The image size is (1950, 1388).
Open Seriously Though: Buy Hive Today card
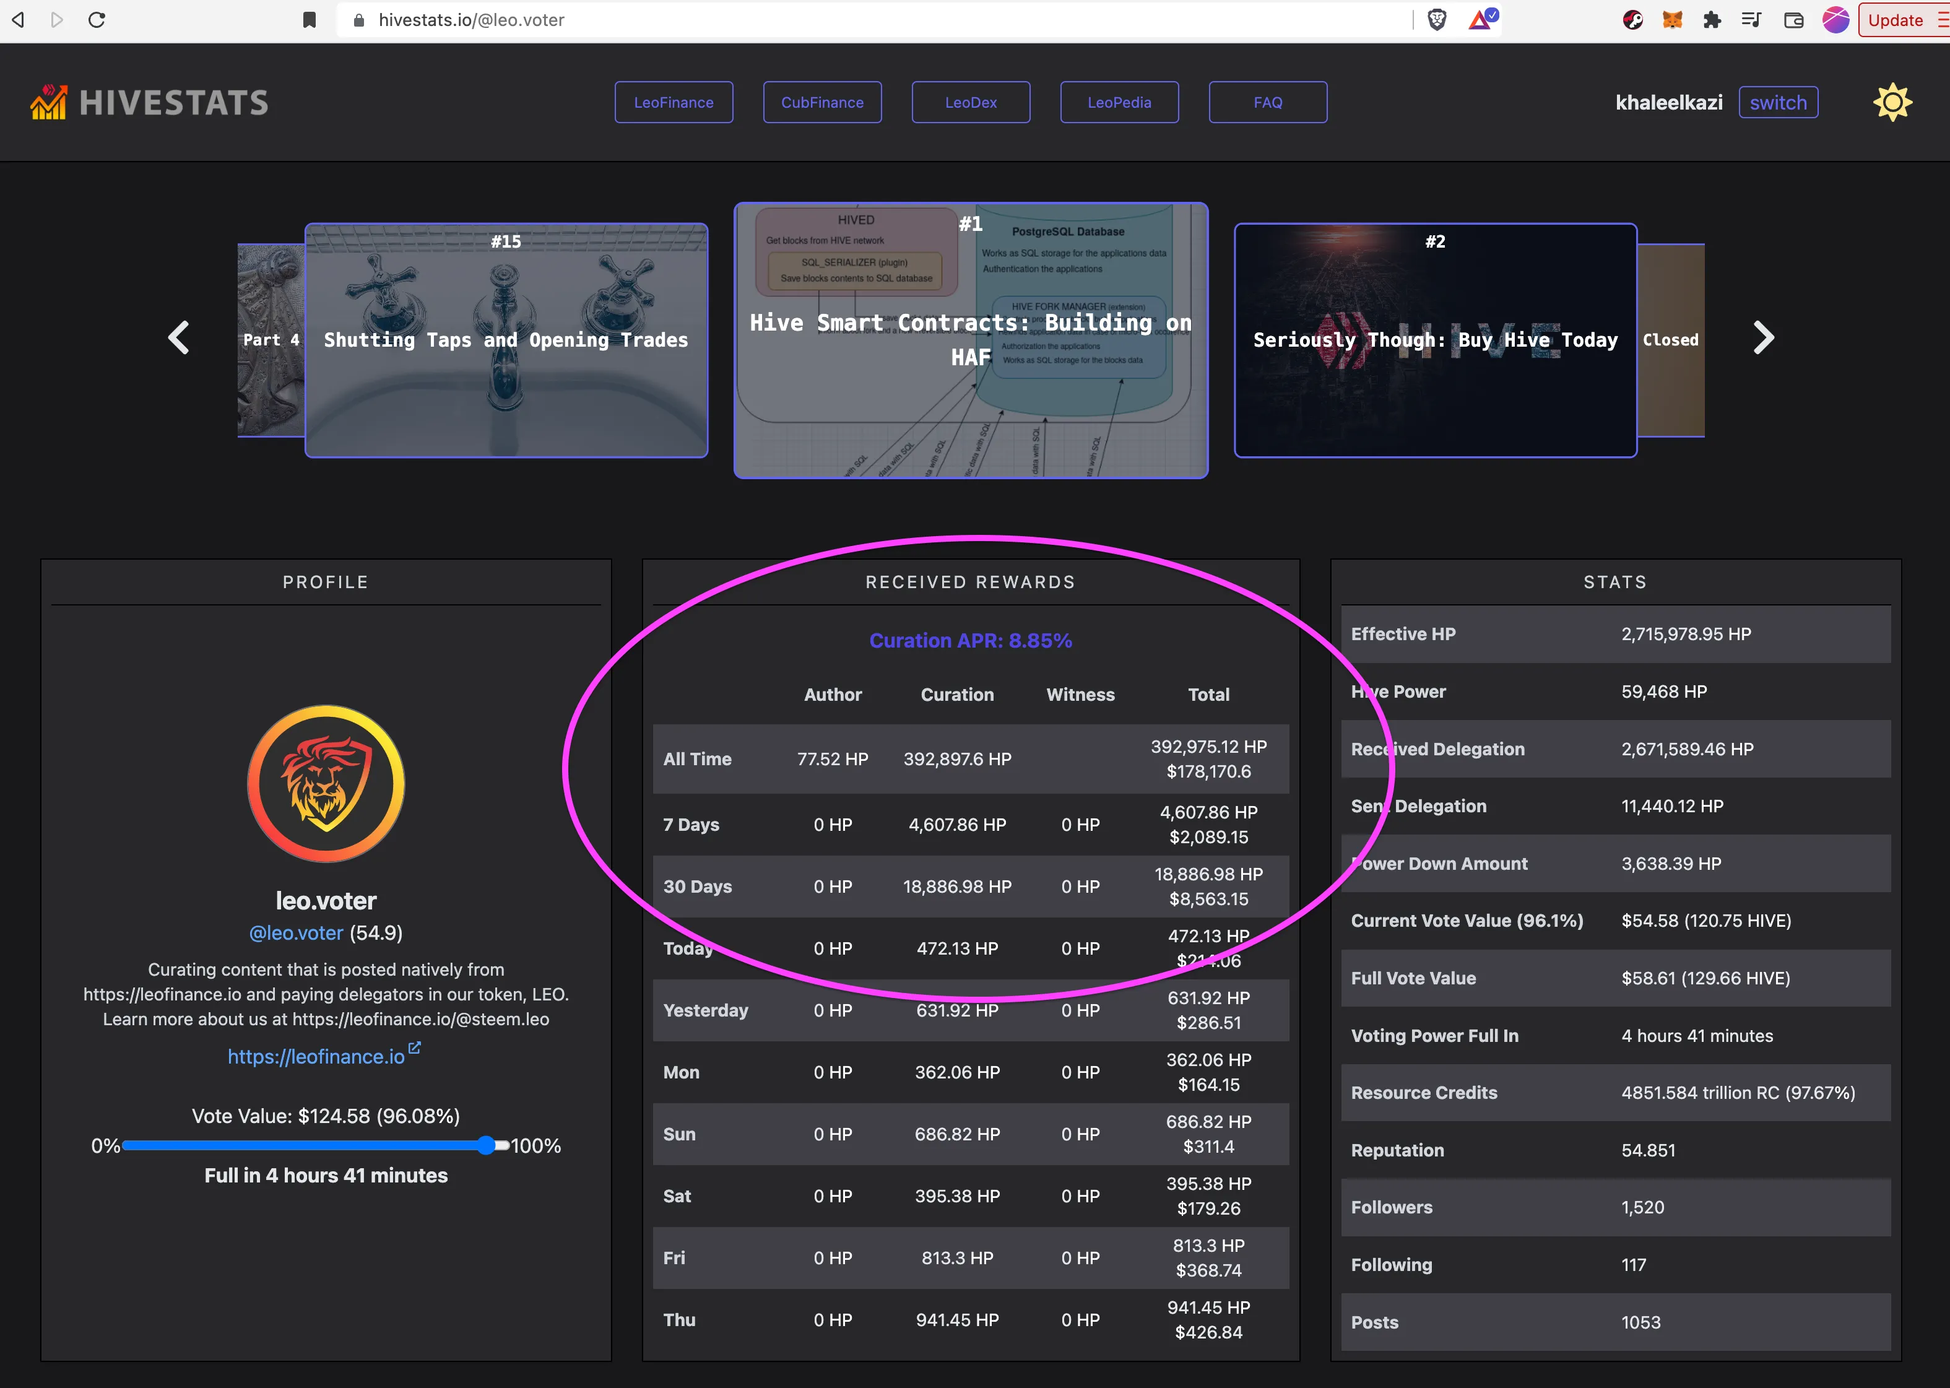tap(1436, 340)
